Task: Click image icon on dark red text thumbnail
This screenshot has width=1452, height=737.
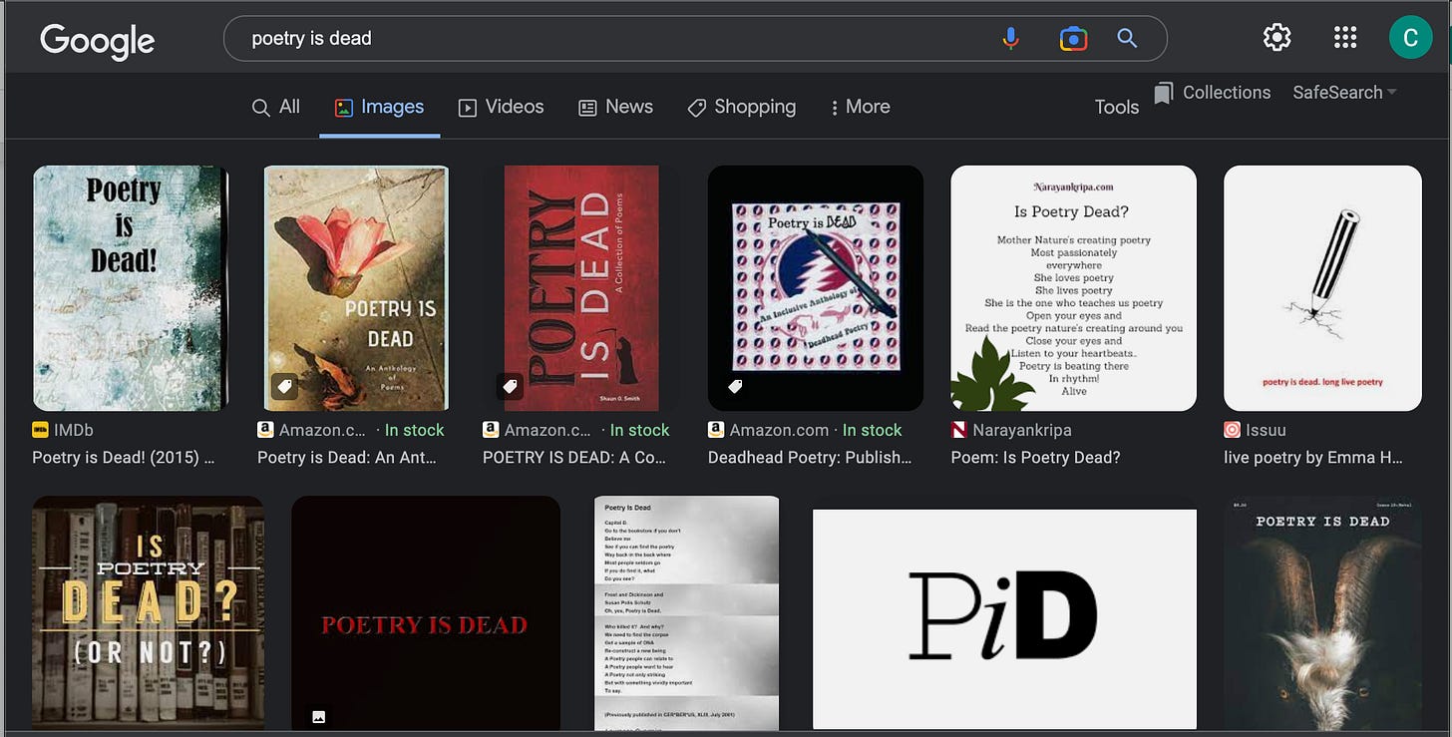Action: [x=318, y=716]
